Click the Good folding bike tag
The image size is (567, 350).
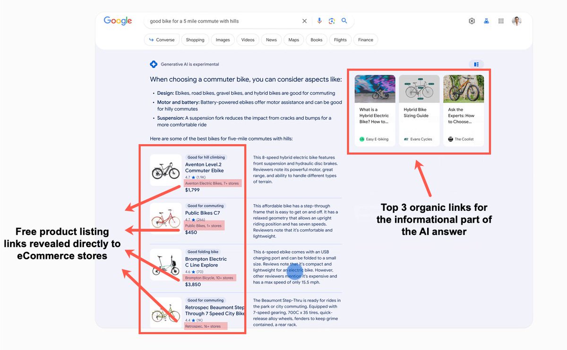pyautogui.click(x=204, y=252)
